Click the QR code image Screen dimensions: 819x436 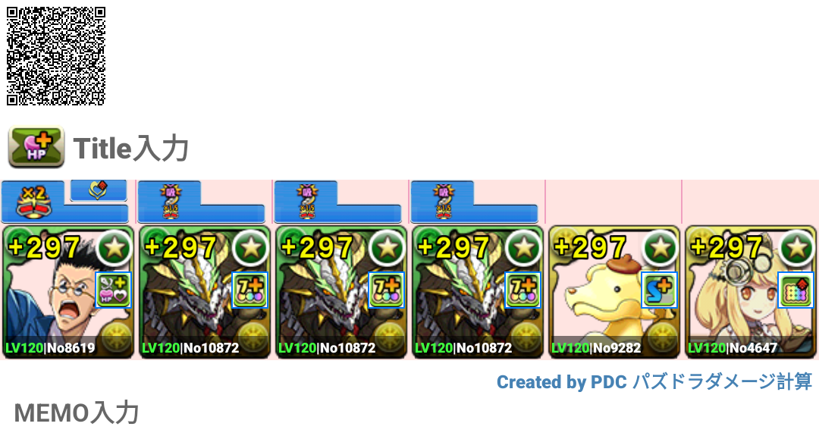56,56
